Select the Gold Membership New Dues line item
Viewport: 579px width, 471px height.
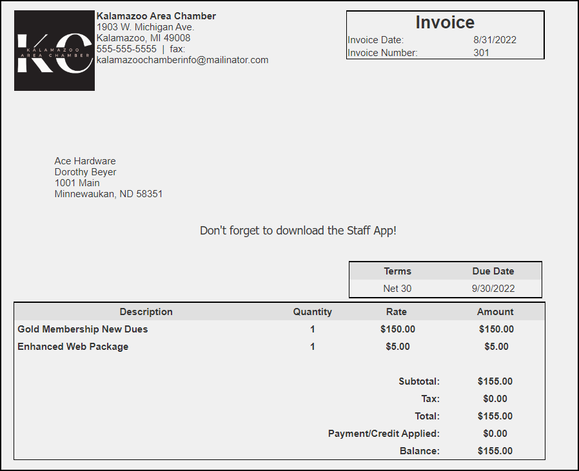click(83, 329)
